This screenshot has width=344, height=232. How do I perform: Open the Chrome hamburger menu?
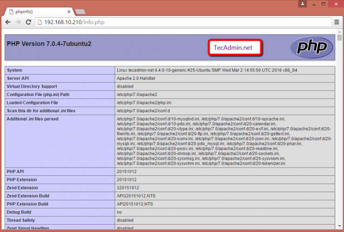(x=336, y=22)
